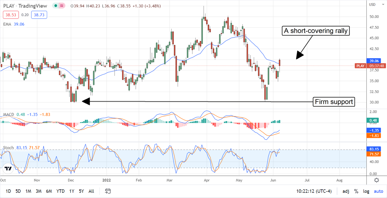Screen dimensions: 387x198
Task: Open the USD currency dropdown
Action: (x=372, y=4)
